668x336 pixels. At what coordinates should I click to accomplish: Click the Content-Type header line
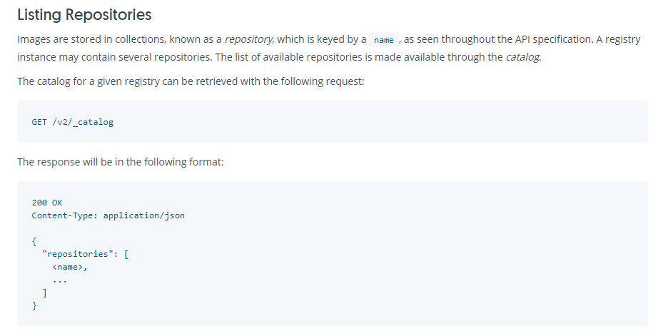coord(108,215)
